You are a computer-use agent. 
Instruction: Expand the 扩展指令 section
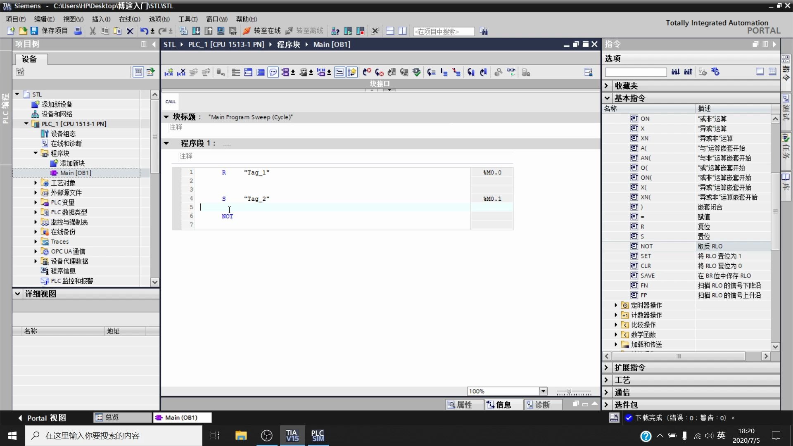point(606,368)
